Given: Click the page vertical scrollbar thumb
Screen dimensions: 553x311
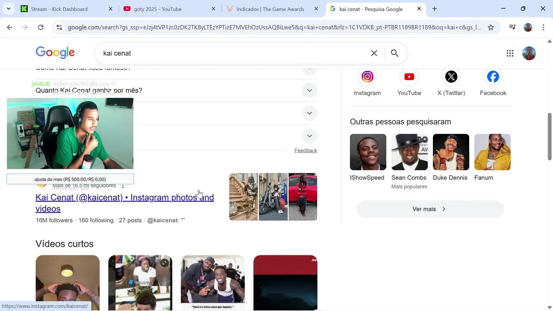Looking at the screenshot, I should click(x=550, y=136).
